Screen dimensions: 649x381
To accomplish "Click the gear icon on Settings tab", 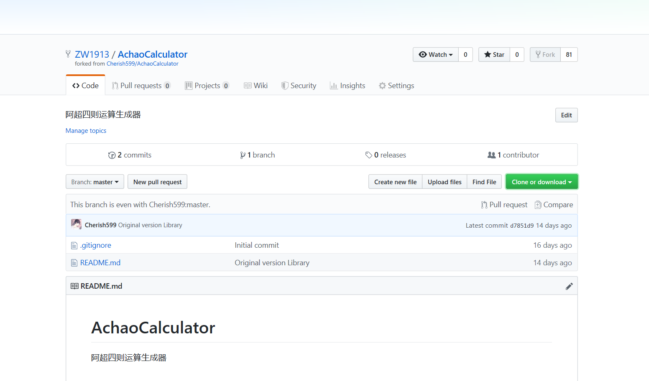I will [382, 86].
